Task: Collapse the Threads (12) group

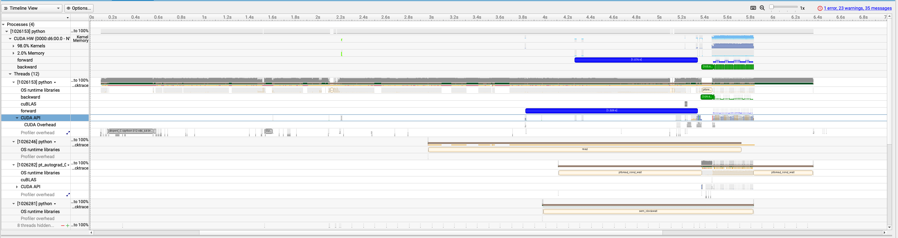Action: coord(10,74)
